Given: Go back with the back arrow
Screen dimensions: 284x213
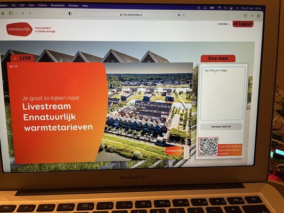Looking at the screenshot, I should point(23,13).
